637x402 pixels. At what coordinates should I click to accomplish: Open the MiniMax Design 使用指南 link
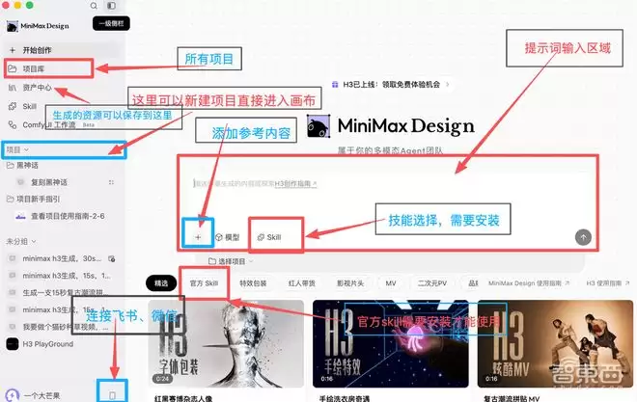pos(529,283)
